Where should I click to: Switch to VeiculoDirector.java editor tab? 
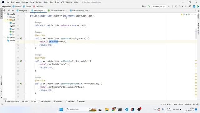tap(80, 10)
